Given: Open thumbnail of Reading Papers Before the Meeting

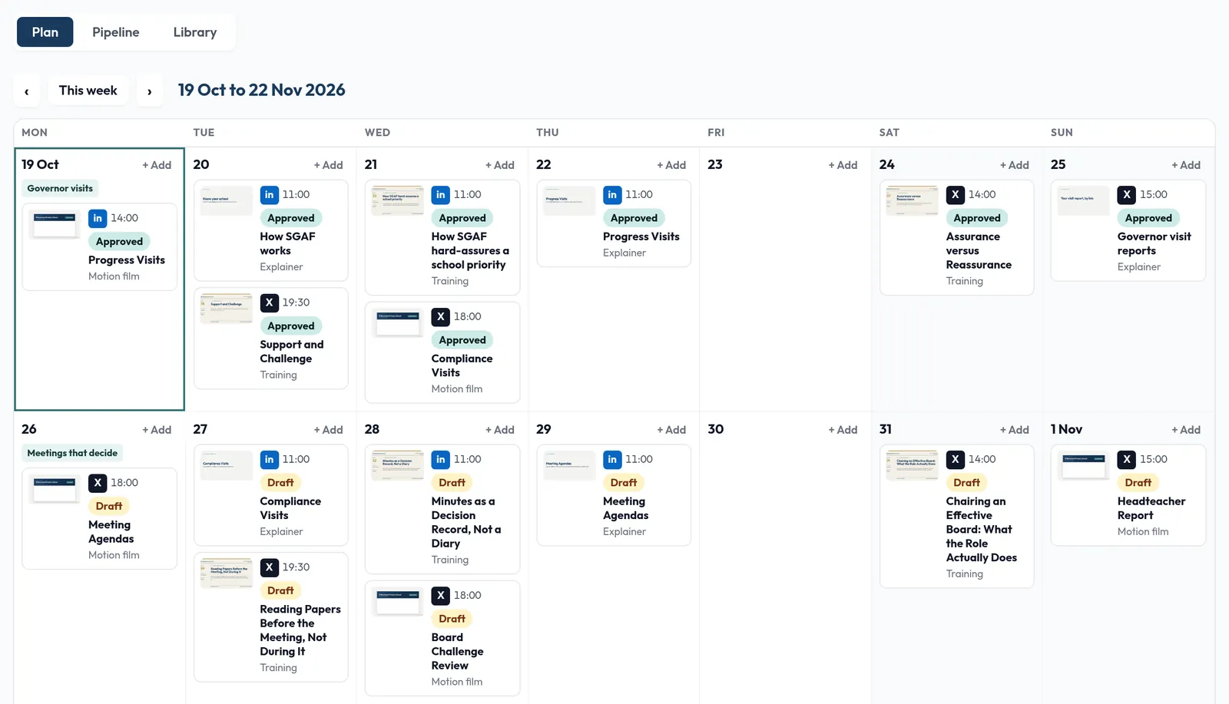Looking at the screenshot, I should pyautogui.click(x=227, y=573).
